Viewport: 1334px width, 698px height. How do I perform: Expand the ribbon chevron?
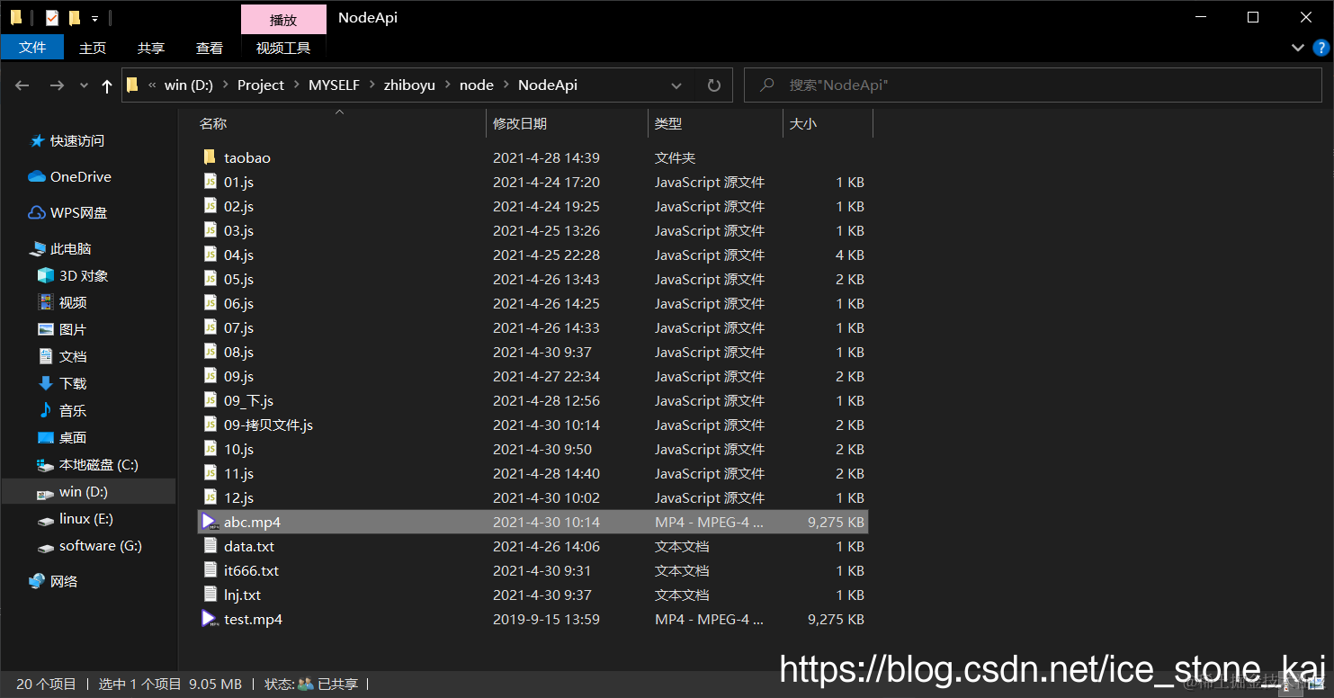coord(1298,48)
